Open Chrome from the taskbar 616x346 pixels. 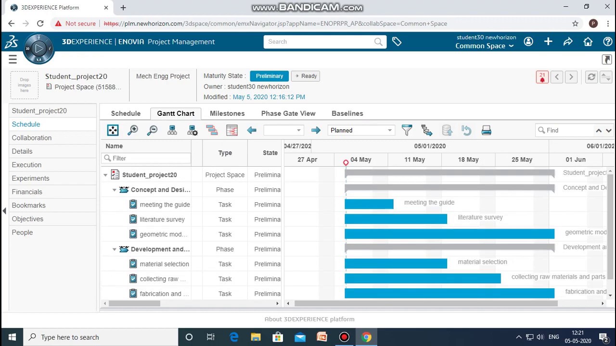(x=366, y=337)
